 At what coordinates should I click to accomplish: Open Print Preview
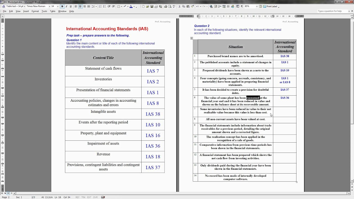pos(170,6)
